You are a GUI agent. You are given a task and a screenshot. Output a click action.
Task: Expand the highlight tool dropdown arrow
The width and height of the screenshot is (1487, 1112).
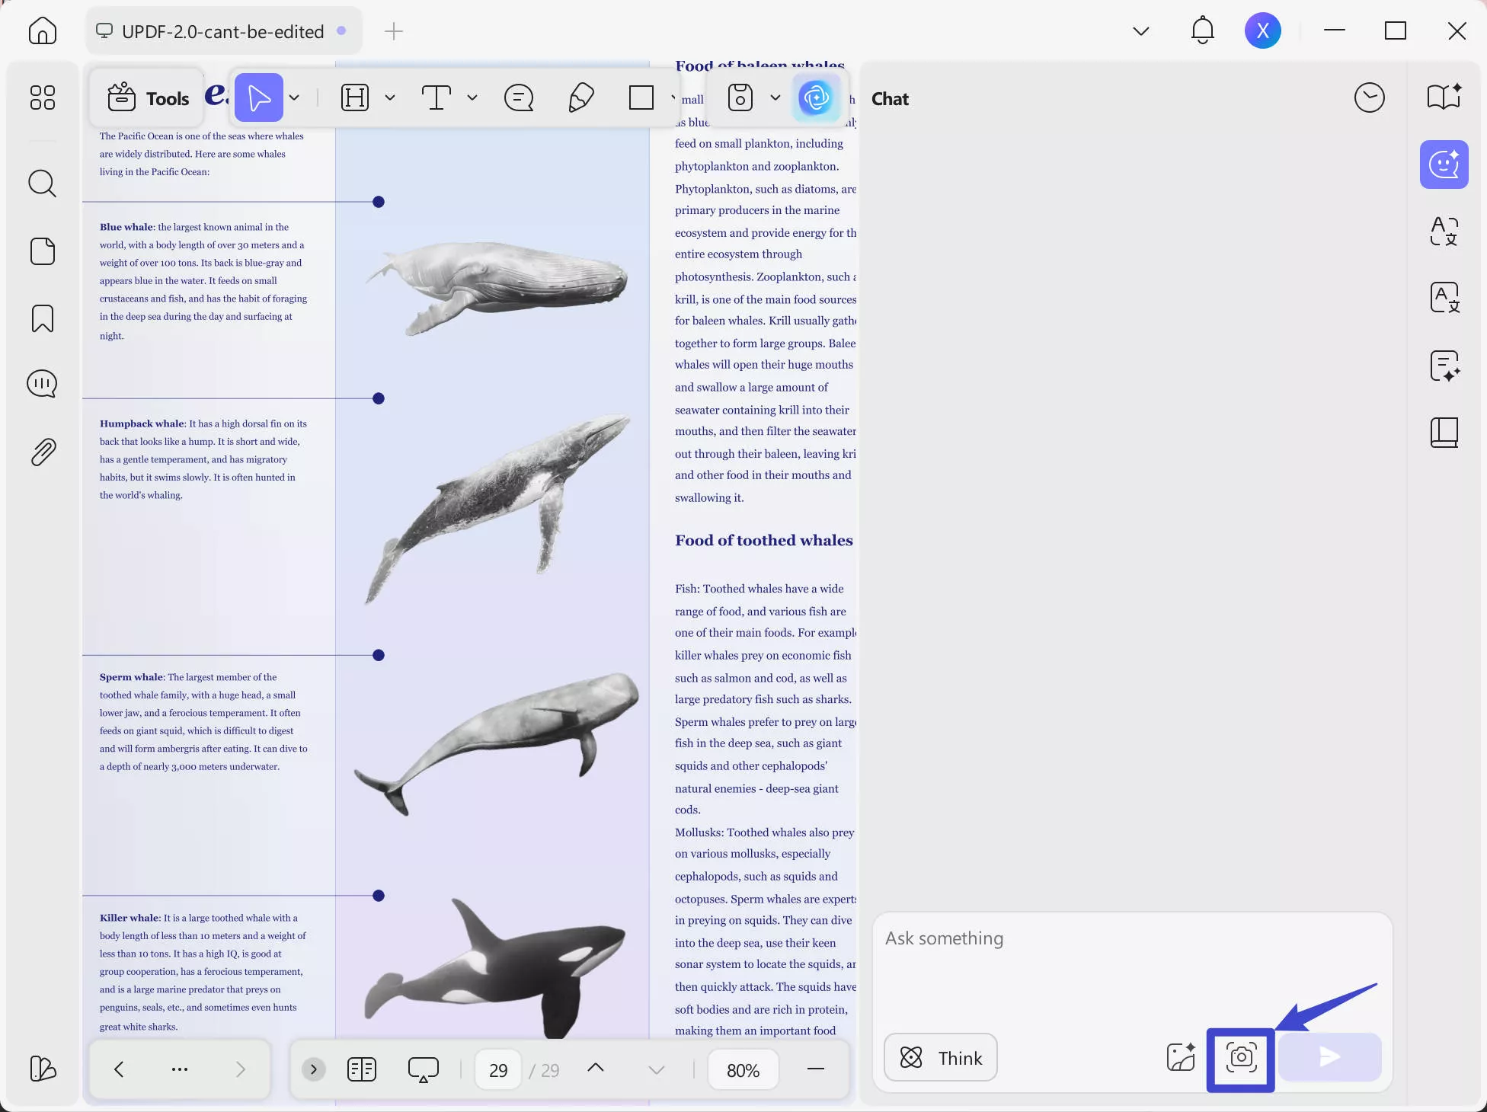[x=390, y=97]
